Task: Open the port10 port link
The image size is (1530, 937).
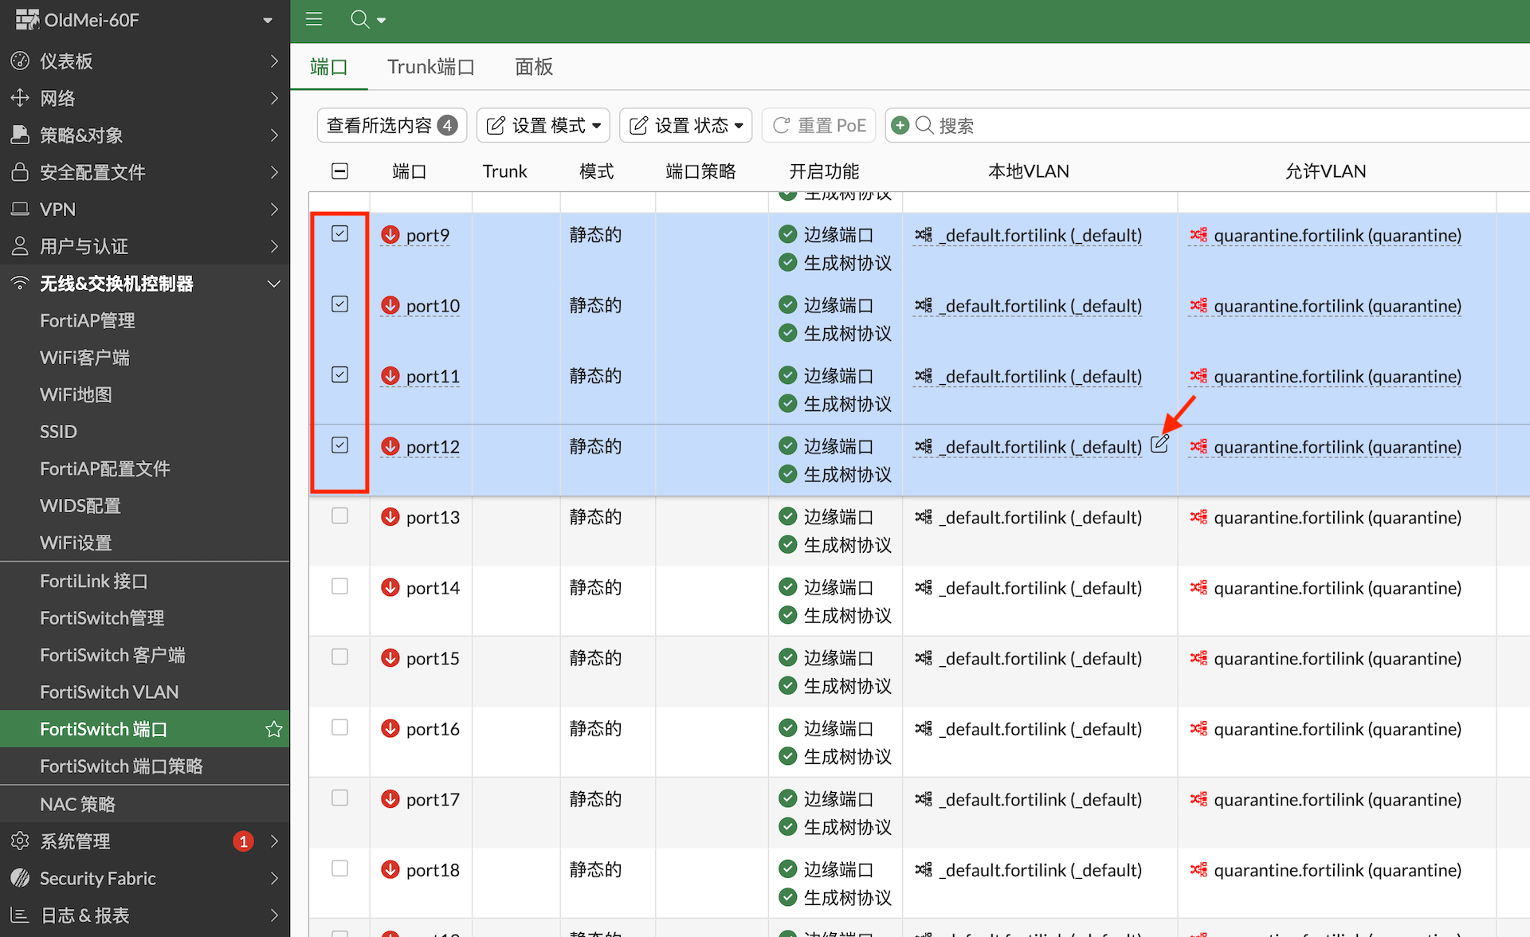Action: tap(433, 306)
